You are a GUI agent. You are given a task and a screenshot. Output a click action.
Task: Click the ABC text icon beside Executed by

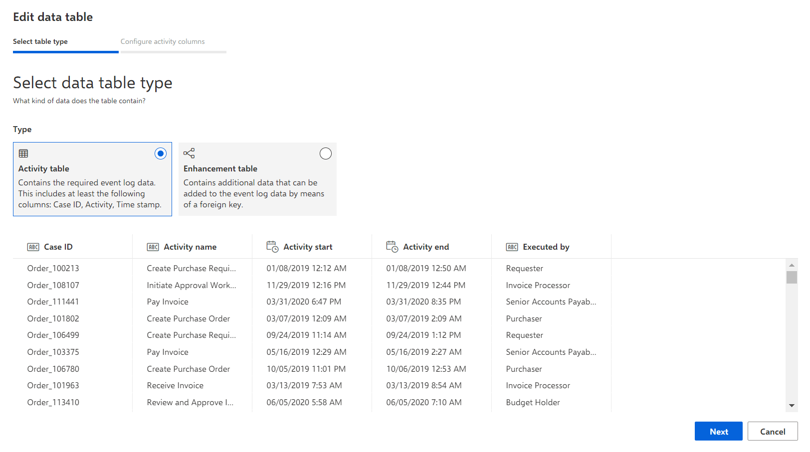(512, 247)
